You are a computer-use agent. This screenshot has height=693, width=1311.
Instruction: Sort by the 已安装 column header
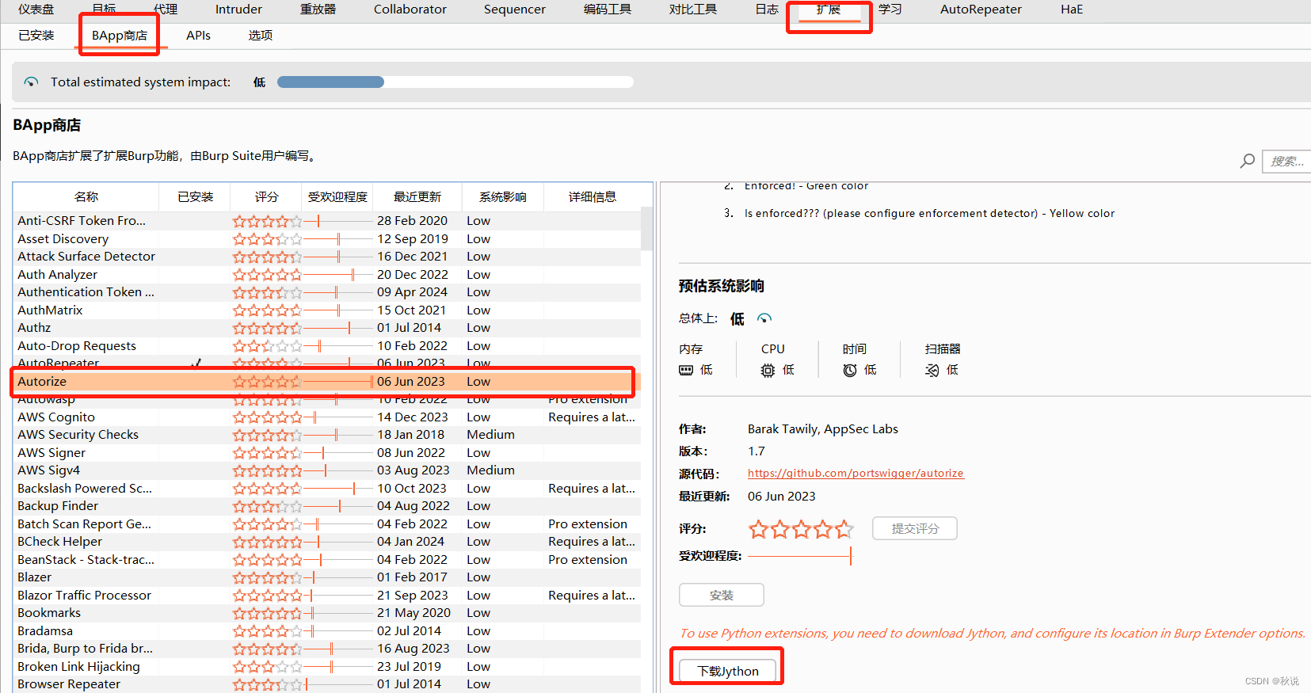click(x=195, y=196)
